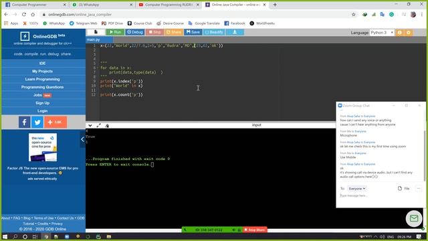Open Learn Programming in the sidebar

click(x=42, y=79)
